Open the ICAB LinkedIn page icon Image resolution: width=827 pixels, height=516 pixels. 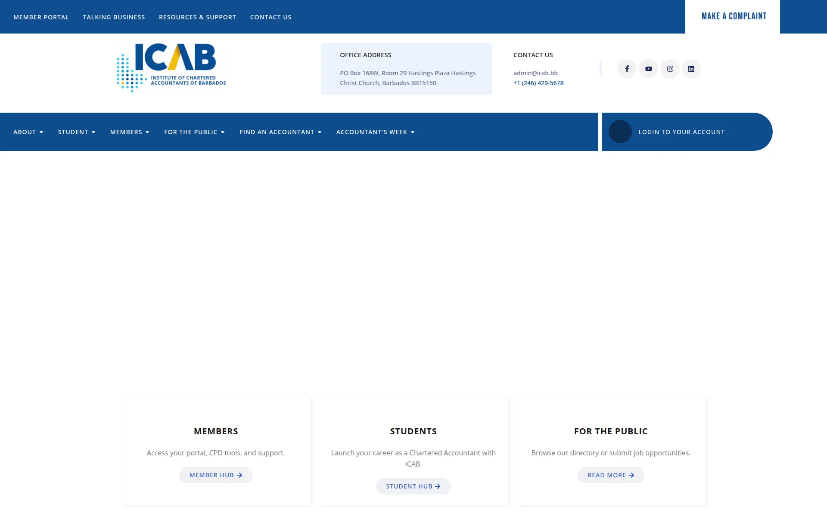point(691,69)
